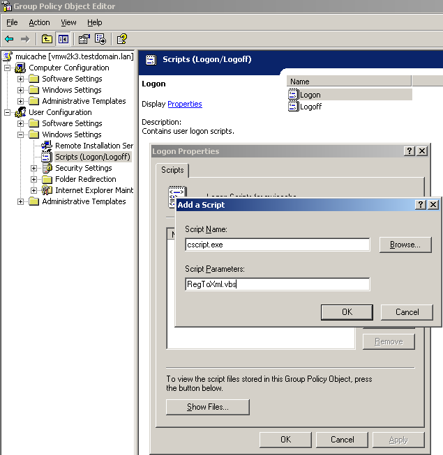Image resolution: width=443 pixels, height=455 pixels.
Task: Click the Browse... button
Action: [x=405, y=245]
